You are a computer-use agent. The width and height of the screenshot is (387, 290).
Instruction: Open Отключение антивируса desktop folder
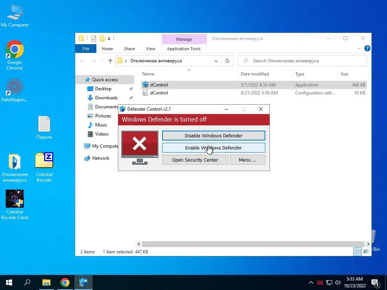click(x=15, y=168)
